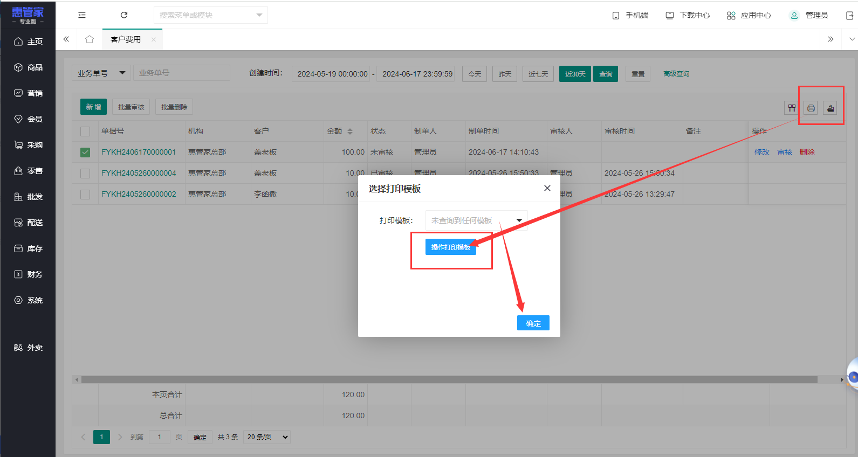This screenshot has height=457, width=858.
Task: Open the 20条/页 page size dropdown
Action: pyautogui.click(x=267, y=437)
